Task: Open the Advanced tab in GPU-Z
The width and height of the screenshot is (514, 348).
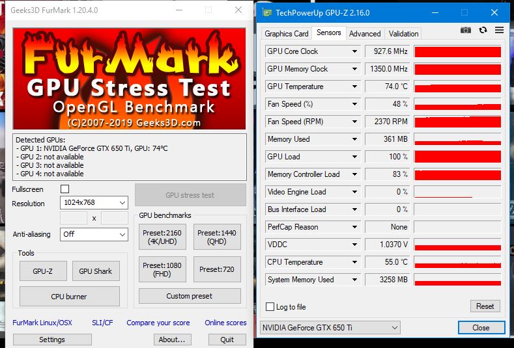Action: pyautogui.click(x=365, y=34)
